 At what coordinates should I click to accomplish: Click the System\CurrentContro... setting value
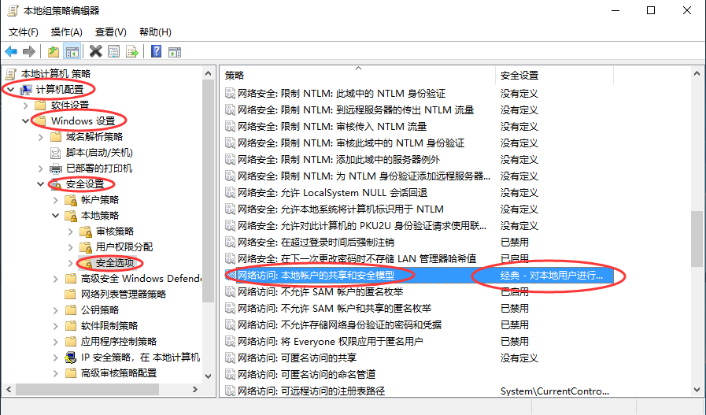coord(555,391)
